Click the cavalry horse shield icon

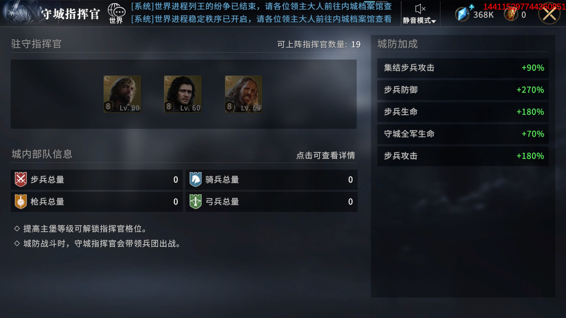click(195, 179)
